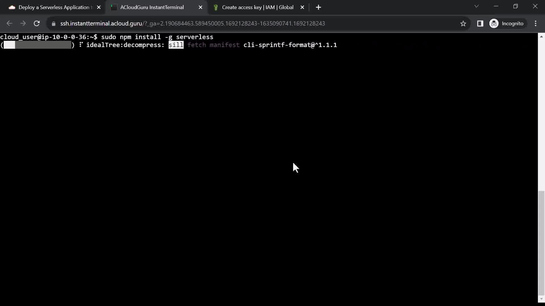Click the npm install progress bar
Screen dimensions: 545x306
point(37,45)
